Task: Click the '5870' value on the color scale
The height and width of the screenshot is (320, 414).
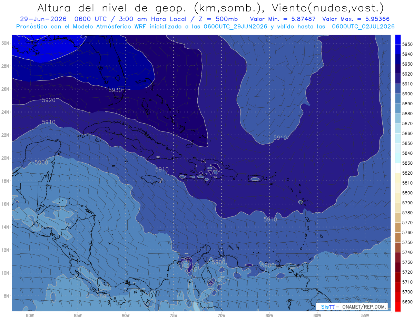Action: click(x=407, y=123)
